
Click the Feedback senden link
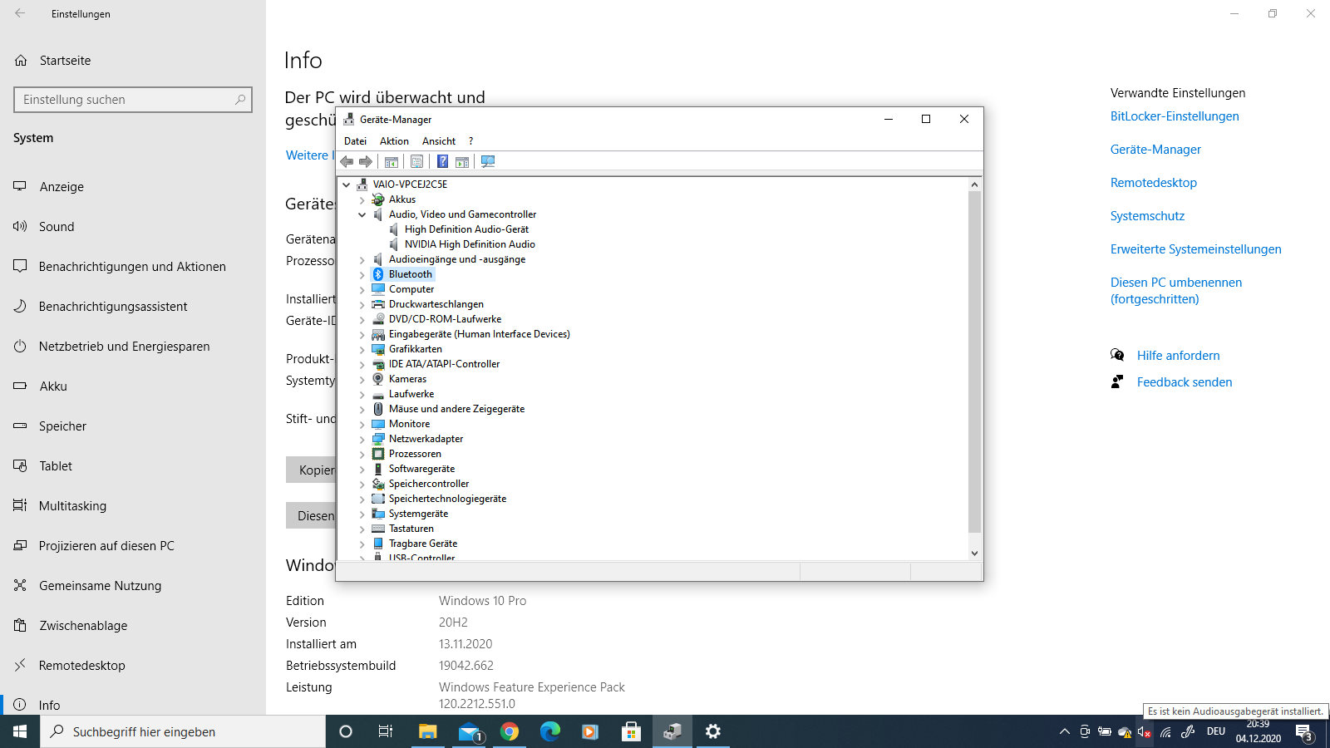1185,382
